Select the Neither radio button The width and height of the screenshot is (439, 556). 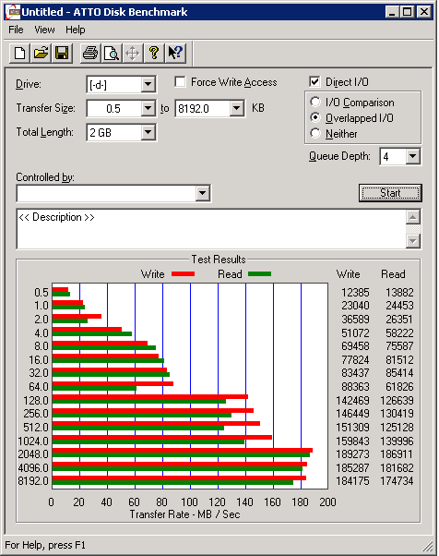click(x=315, y=134)
